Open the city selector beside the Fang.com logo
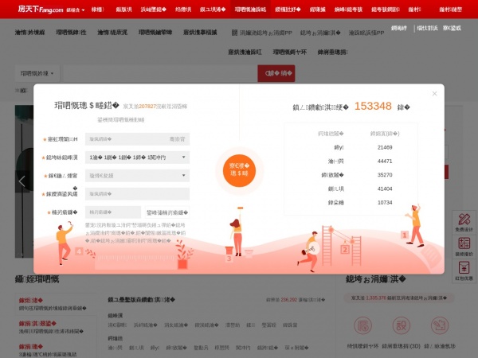This screenshot has height=358, width=478. point(76,10)
